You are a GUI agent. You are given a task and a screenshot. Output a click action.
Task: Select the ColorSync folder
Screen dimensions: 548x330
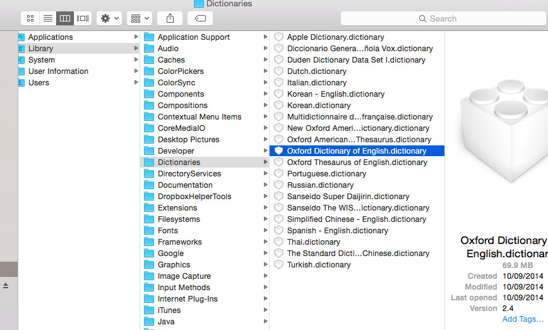pos(205,83)
